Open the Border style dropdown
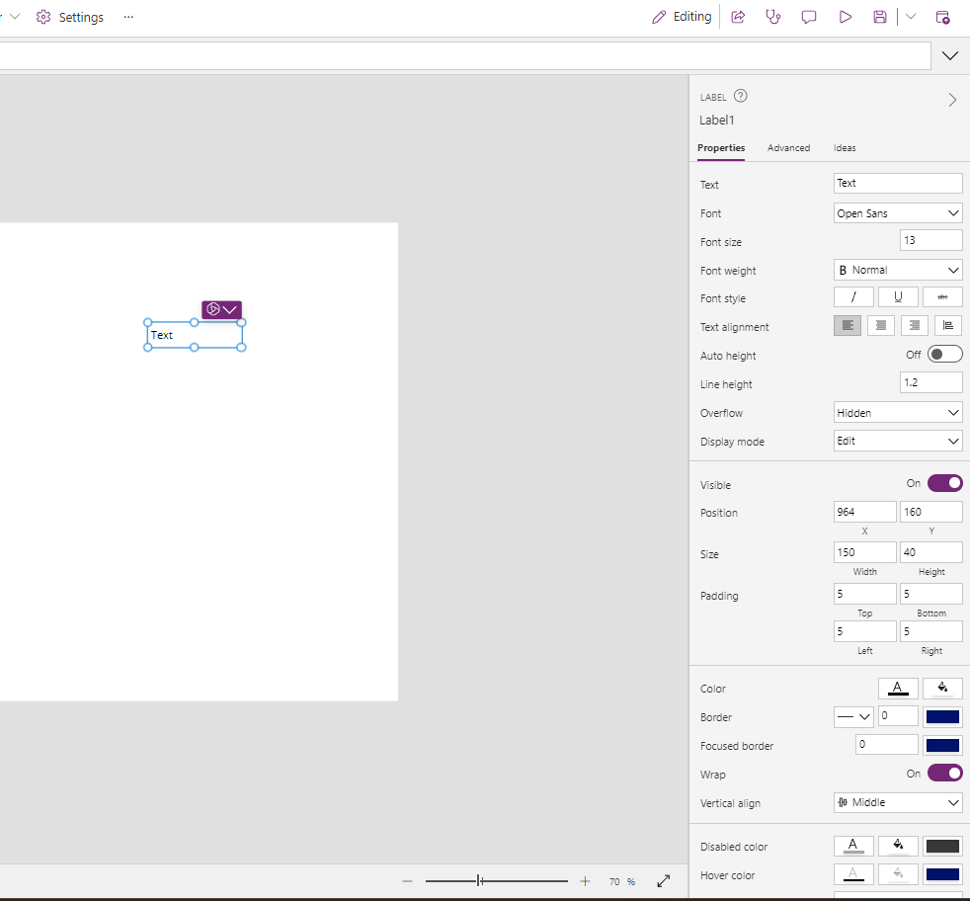Viewport: 970px width, 901px height. click(x=853, y=716)
